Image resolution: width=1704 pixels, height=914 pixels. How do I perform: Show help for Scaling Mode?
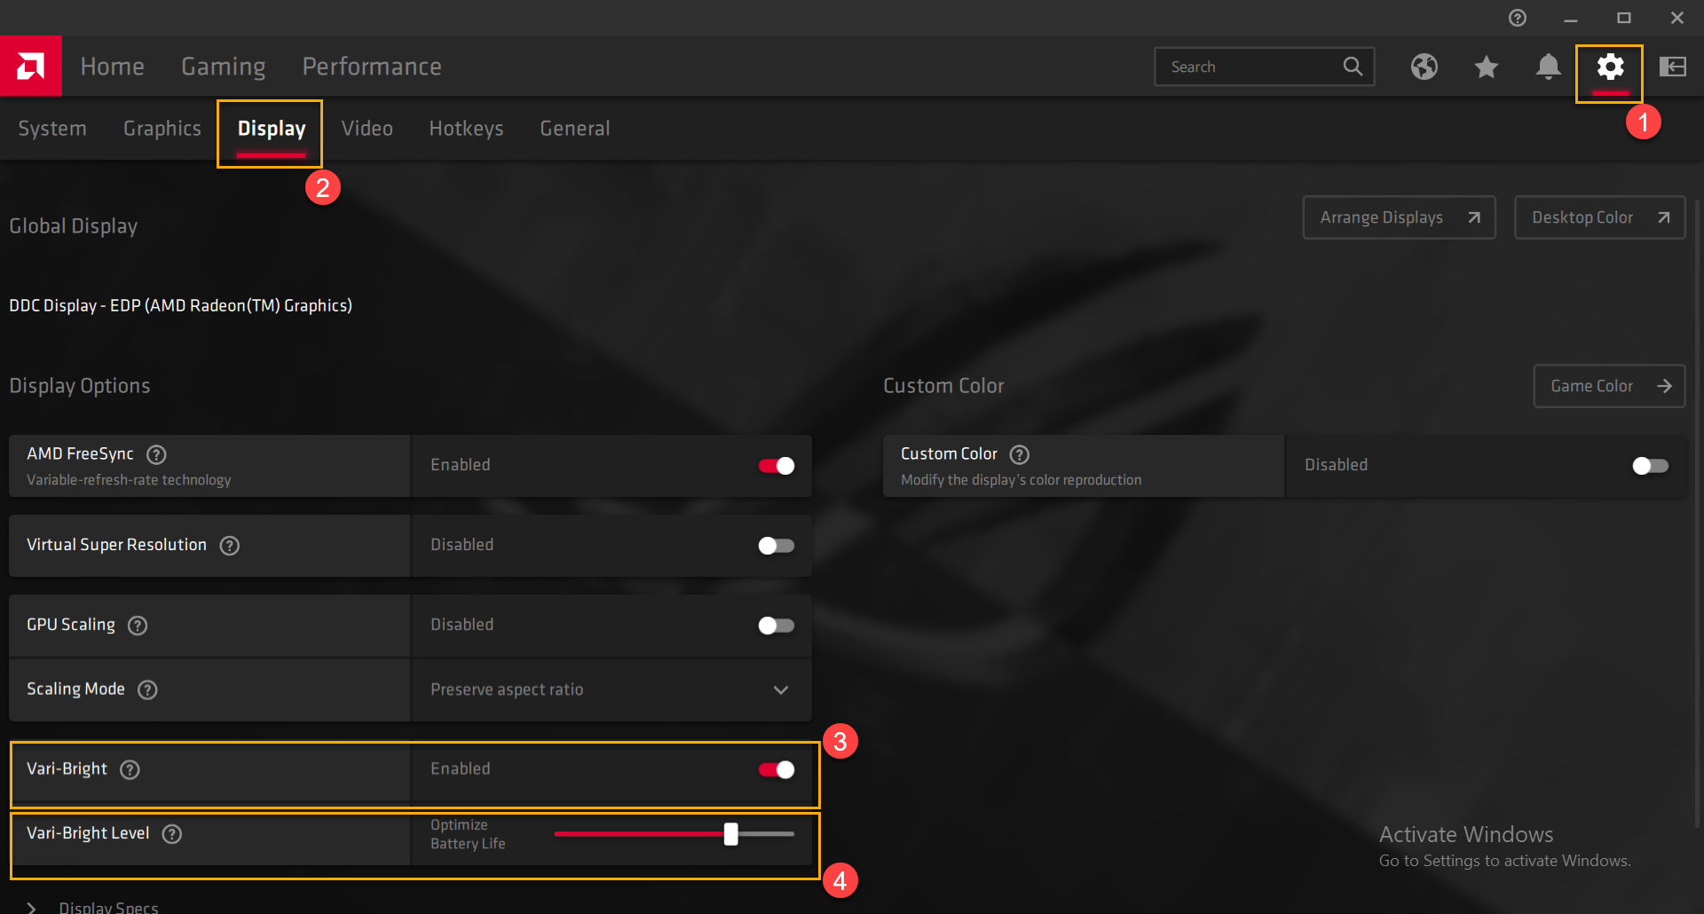pyautogui.click(x=147, y=689)
